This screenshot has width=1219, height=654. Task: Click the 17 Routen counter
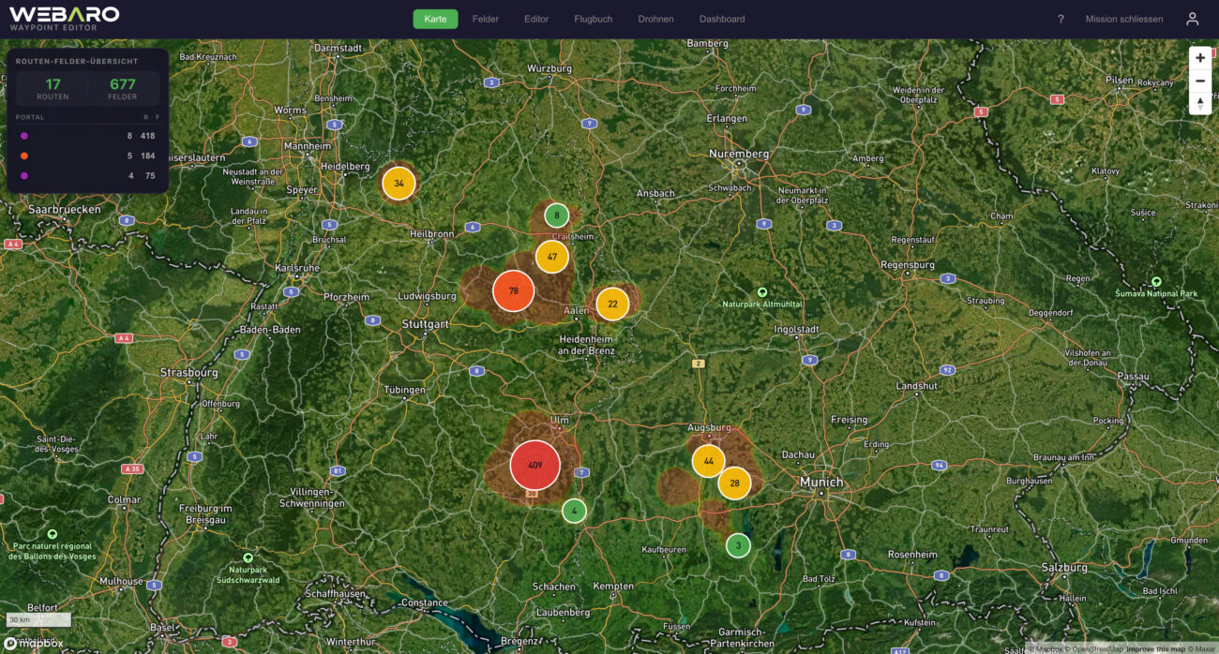tap(53, 89)
